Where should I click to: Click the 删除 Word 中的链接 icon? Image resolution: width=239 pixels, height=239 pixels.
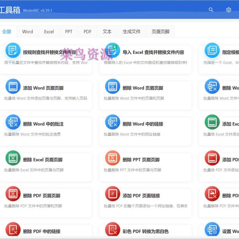tap(112, 122)
